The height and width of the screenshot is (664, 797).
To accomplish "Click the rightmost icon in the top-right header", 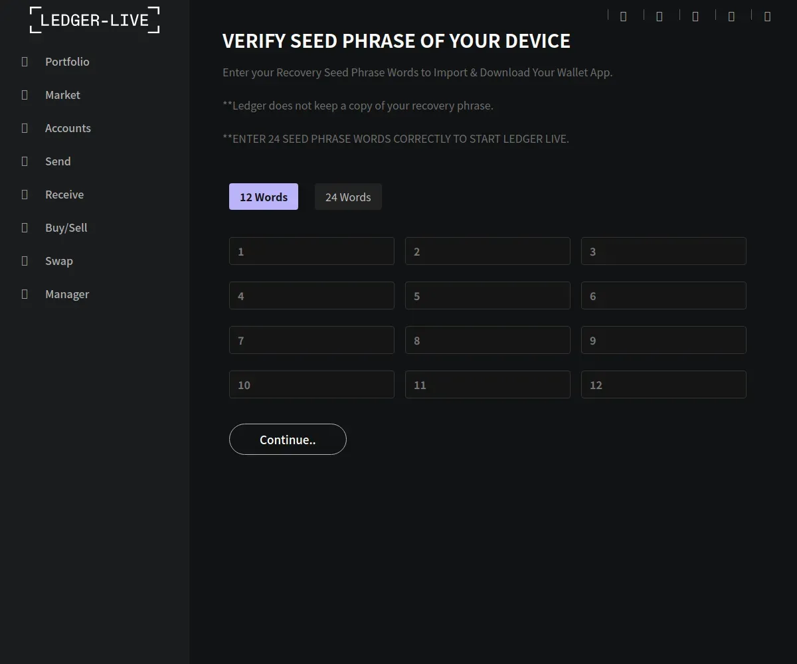I will tap(767, 17).
